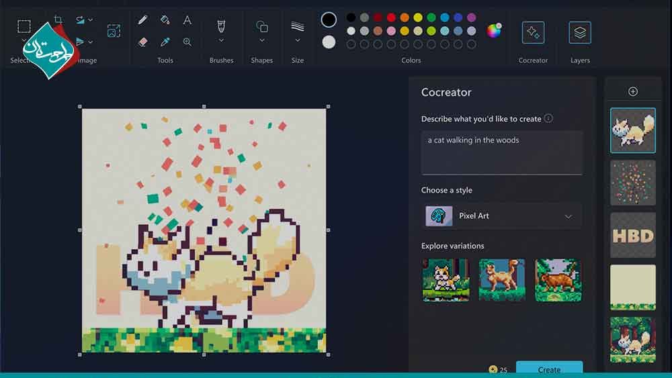The width and height of the screenshot is (672, 378).
Task: Toggle the Cocreator panel button
Action: (533, 32)
